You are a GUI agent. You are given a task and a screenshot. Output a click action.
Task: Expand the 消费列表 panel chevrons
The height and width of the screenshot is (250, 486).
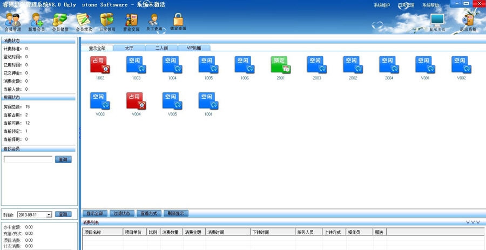[473, 222]
